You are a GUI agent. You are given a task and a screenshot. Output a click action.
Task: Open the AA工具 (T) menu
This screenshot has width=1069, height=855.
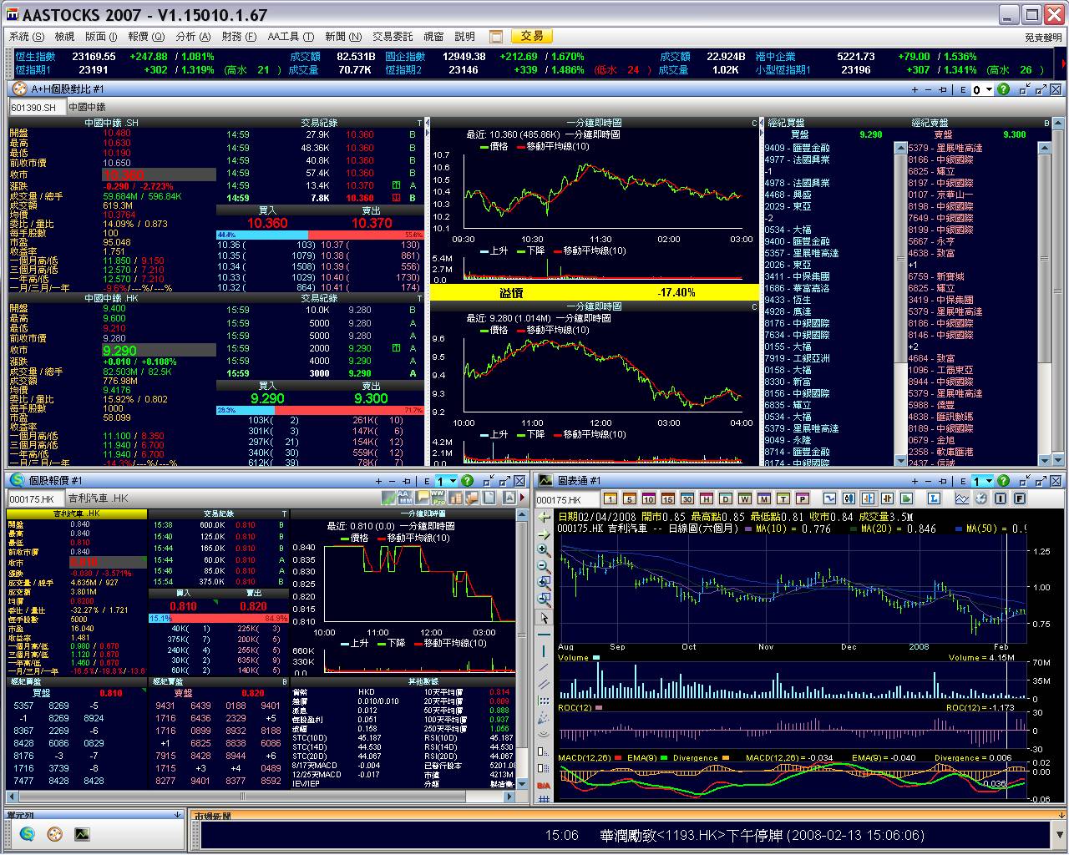291,37
